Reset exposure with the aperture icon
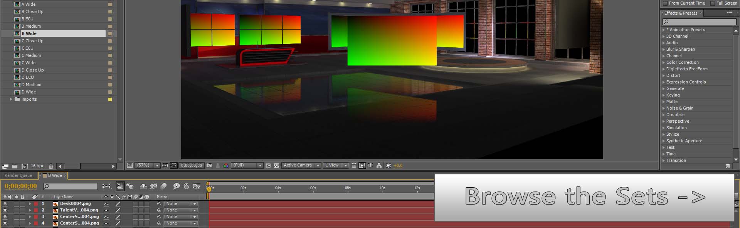740x228 pixels. point(388,166)
